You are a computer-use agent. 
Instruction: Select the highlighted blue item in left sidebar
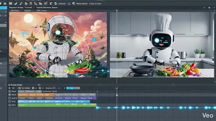click(3, 8)
